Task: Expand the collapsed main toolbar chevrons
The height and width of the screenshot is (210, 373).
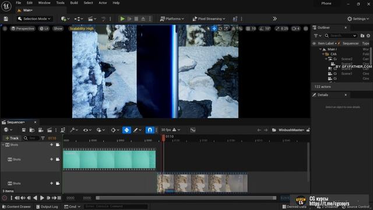Action: (x=275, y=19)
